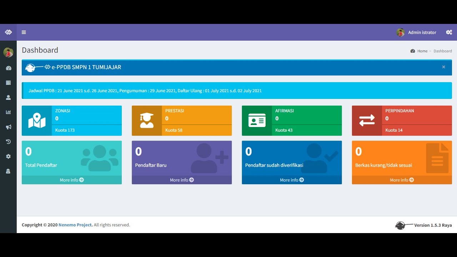
Task: Open the bar chart icon in sidebar
Action: (8, 112)
